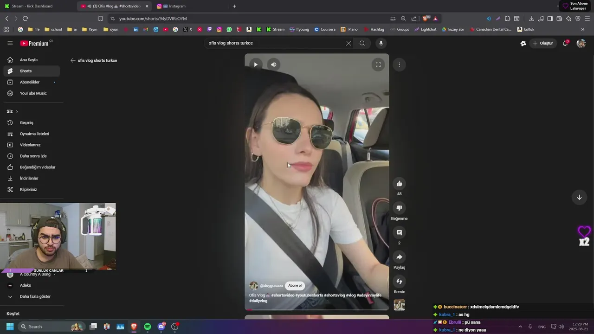
Task: Share the Short via Paylaş
Action: click(x=399, y=257)
